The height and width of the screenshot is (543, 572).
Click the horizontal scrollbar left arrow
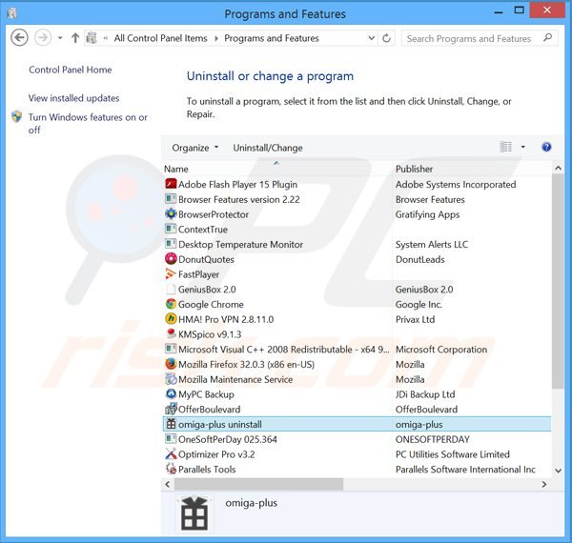[168, 484]
